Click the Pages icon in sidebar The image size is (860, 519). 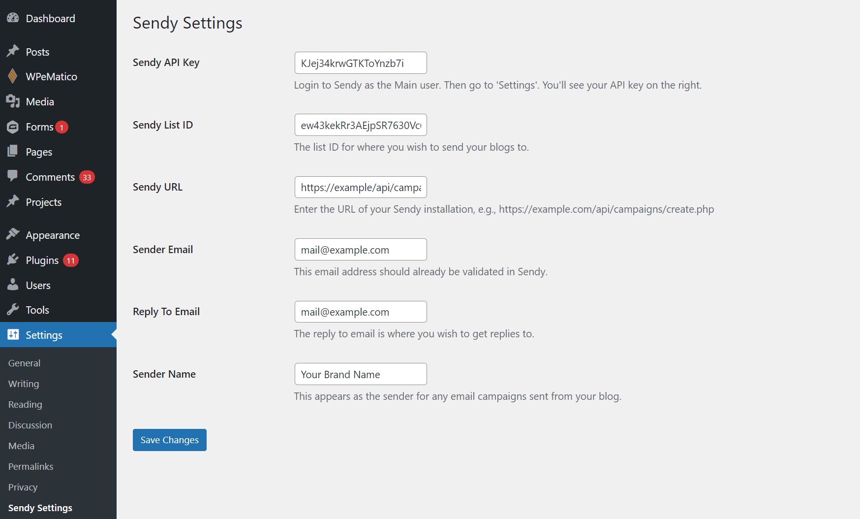point(13,152)
